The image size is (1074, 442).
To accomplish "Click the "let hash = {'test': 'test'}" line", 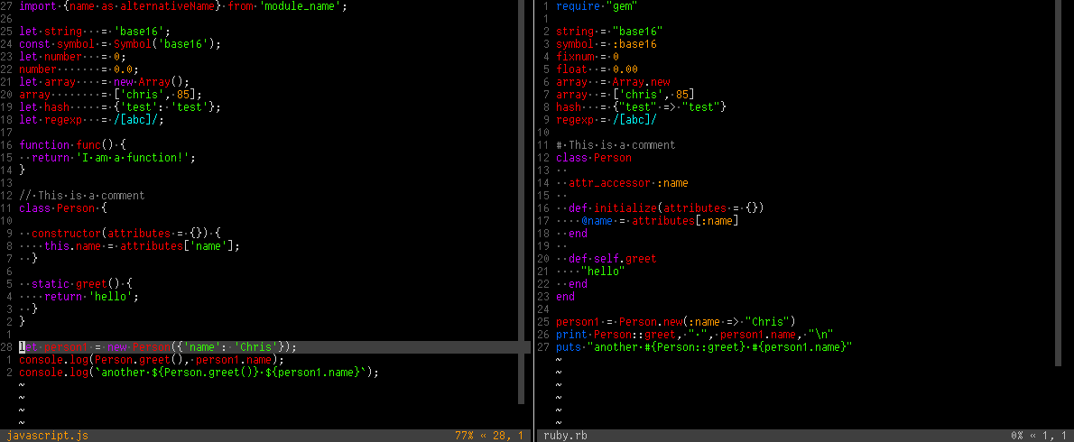I will pos(120,107).
